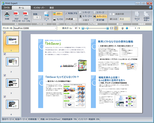Click the InkSaver page in preview
This screenshot has height=123, width=154.
click(x=63, y=56)
